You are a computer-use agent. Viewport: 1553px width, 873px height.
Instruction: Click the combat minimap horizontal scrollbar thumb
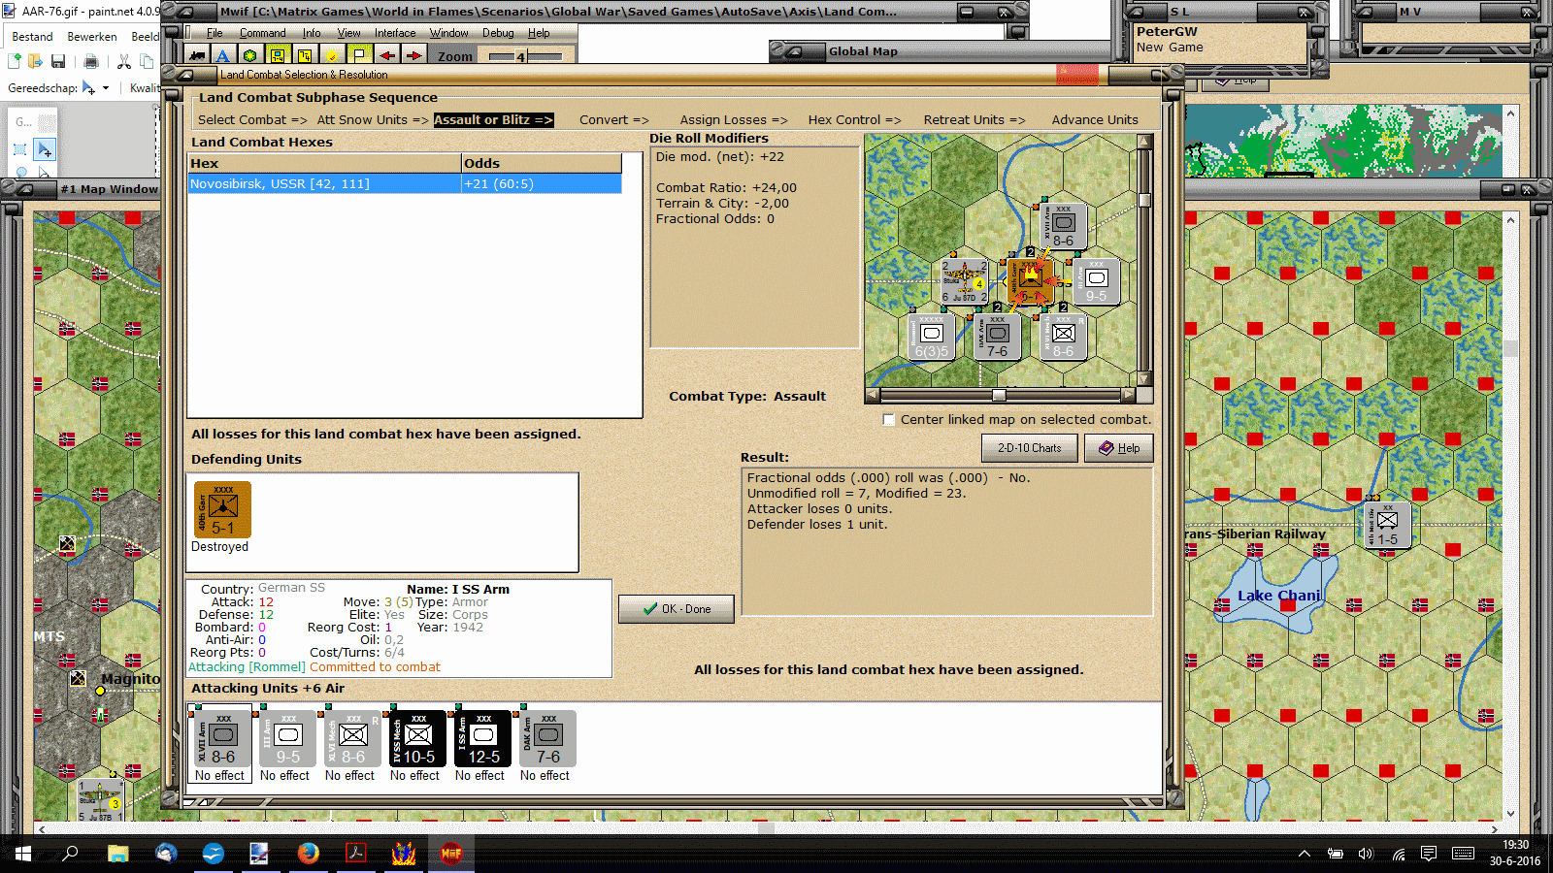[999, 395]
